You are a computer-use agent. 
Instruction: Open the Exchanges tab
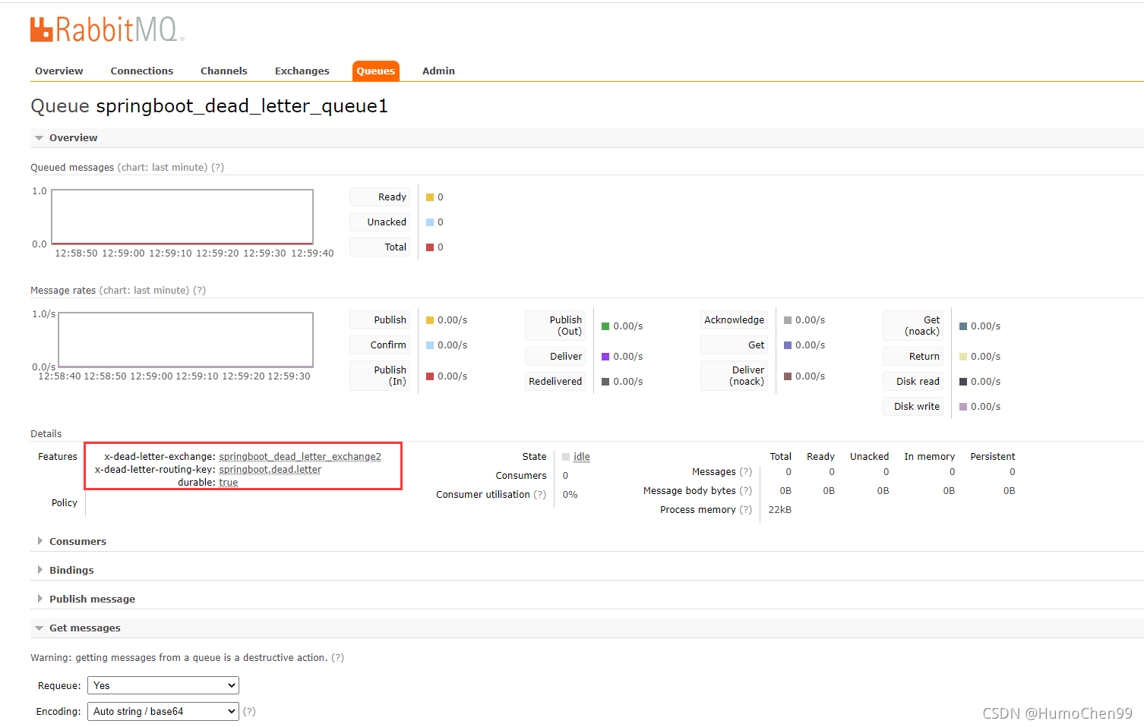pos(302,71)
